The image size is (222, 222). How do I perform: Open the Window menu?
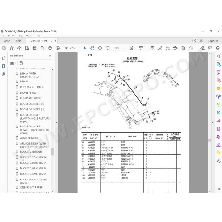(29, 36)
